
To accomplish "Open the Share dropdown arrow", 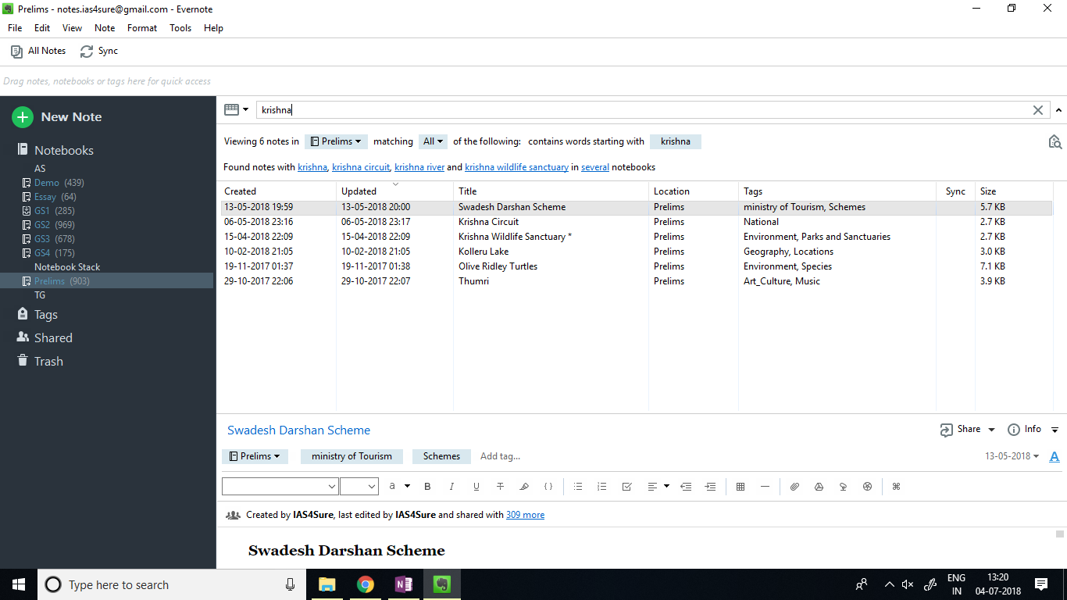I will click(991, 430).
